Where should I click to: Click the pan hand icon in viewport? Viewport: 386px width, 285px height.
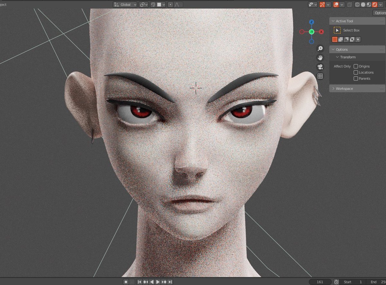[x=319, y=57]
